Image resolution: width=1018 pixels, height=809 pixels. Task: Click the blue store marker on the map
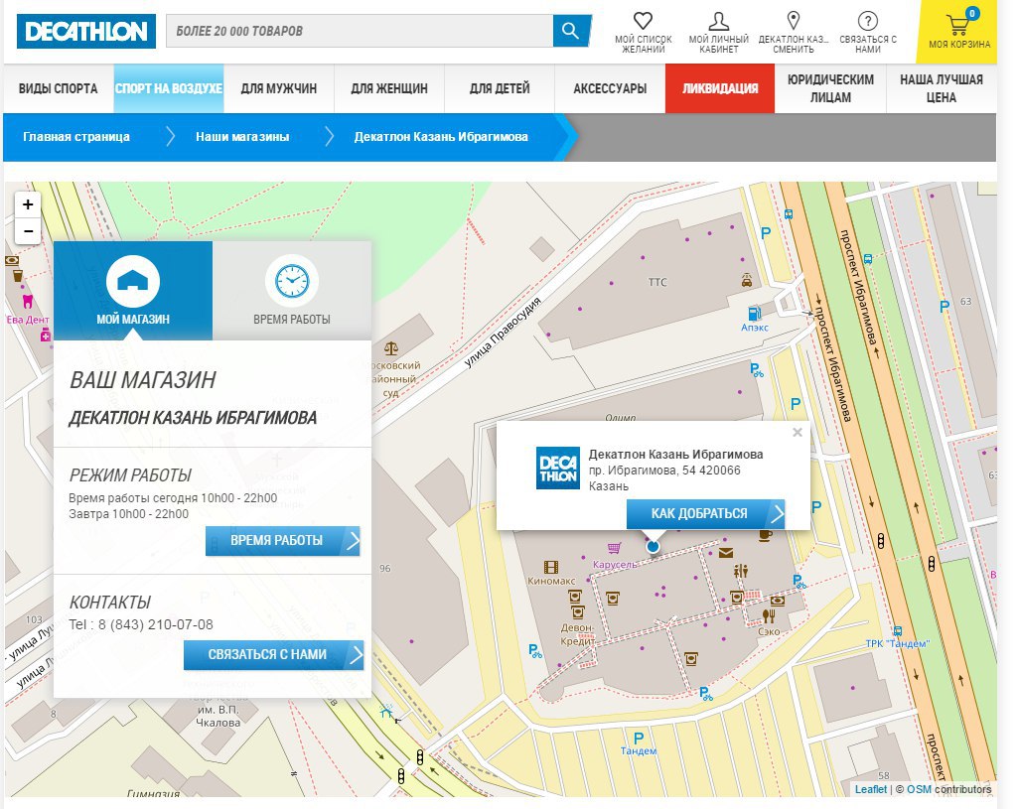[654, 546]
